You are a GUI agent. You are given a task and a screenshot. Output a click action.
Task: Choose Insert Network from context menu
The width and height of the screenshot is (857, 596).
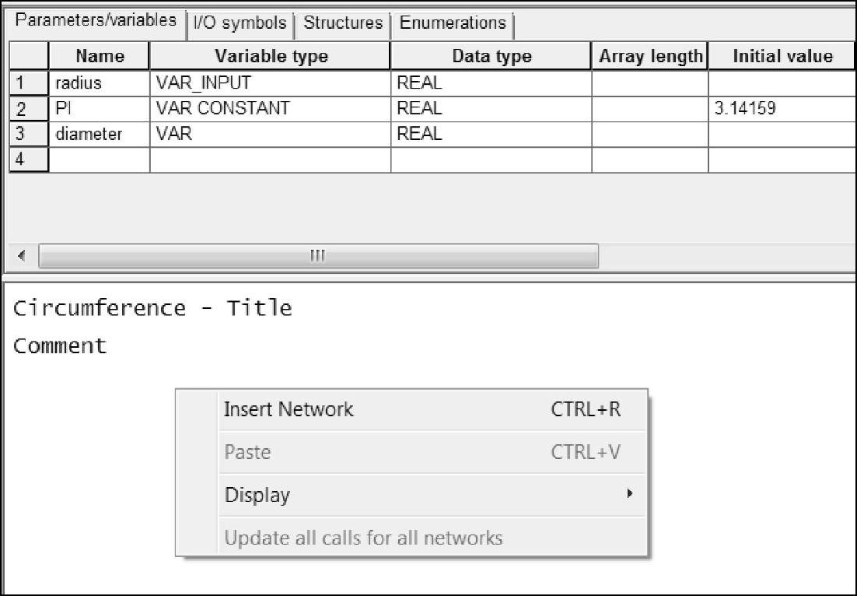pyautogui.click(x=289, y=409)
